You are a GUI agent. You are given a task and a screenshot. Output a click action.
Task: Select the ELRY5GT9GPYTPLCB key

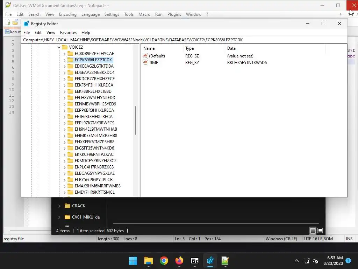tap(94, 180)
